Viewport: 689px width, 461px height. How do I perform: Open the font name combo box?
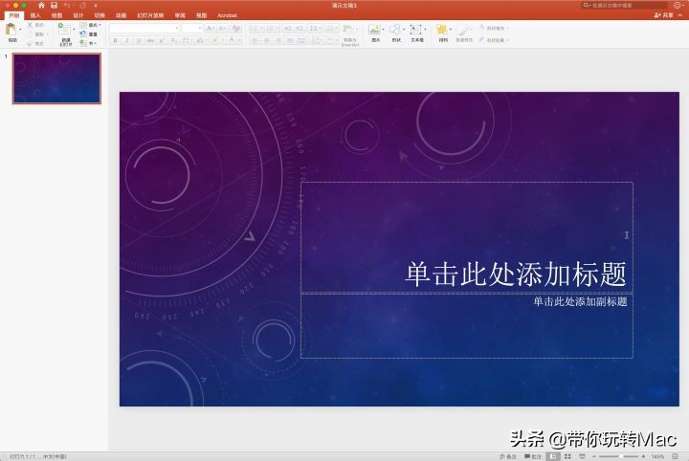click(x=144, y=28)
